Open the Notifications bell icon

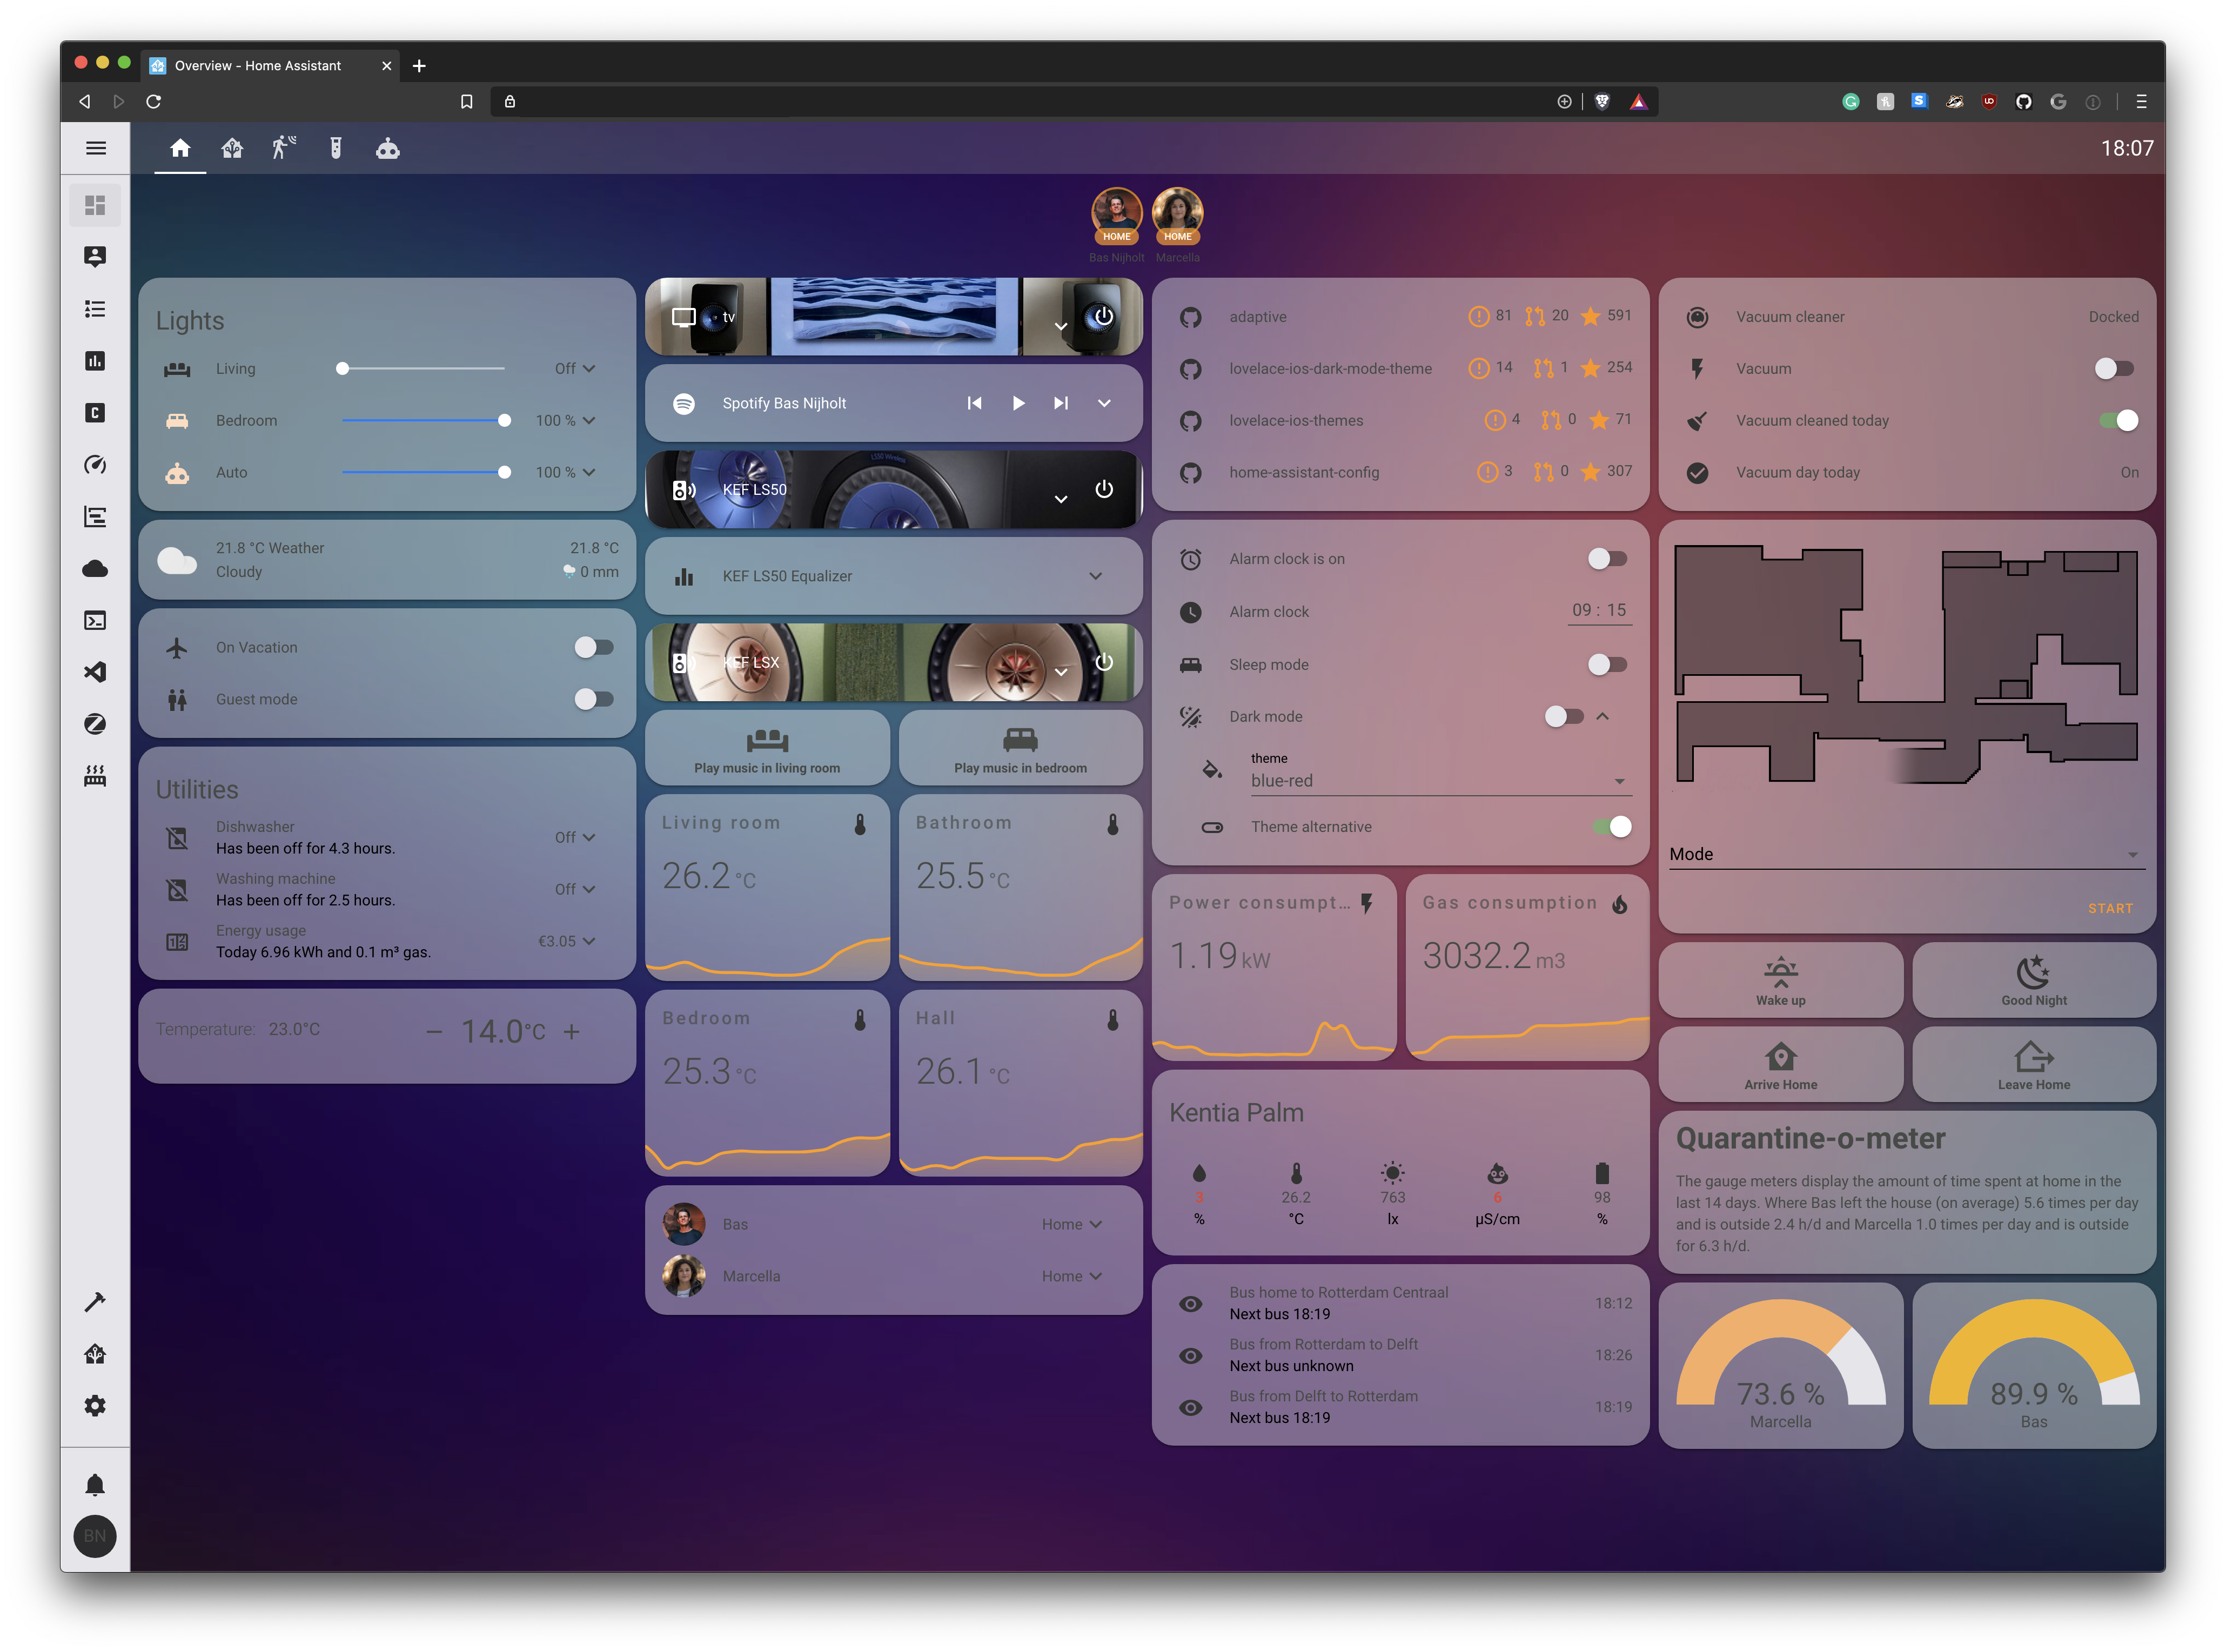coord(95,1485)
